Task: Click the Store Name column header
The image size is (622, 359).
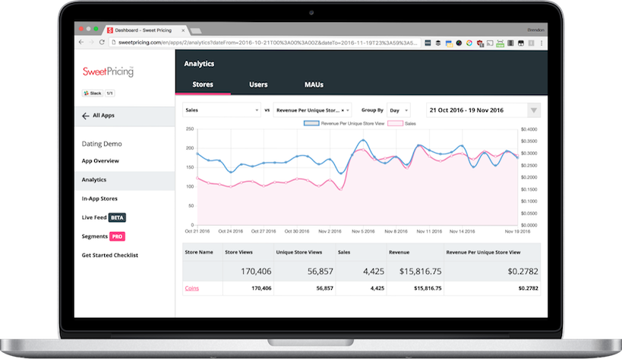Action: point(199,253)
